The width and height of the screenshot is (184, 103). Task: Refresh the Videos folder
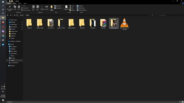coord(152,15)
